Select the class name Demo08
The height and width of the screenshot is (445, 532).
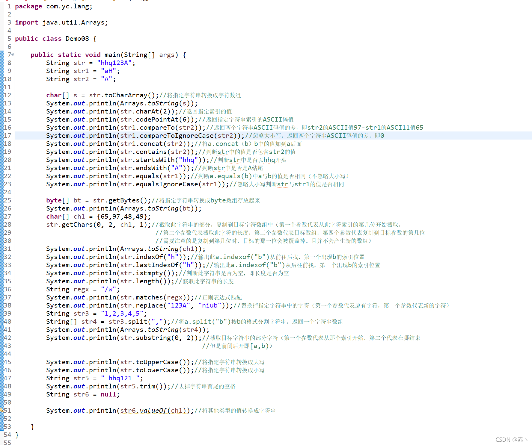(x=77, y=38)
